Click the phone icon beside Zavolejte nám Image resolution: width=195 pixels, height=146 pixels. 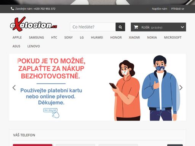click(12, 9)
